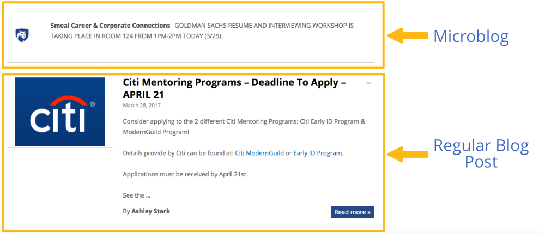
Task: Open Smeal Career & Corporate Connections author name
Action: click(x=110, y=26)
